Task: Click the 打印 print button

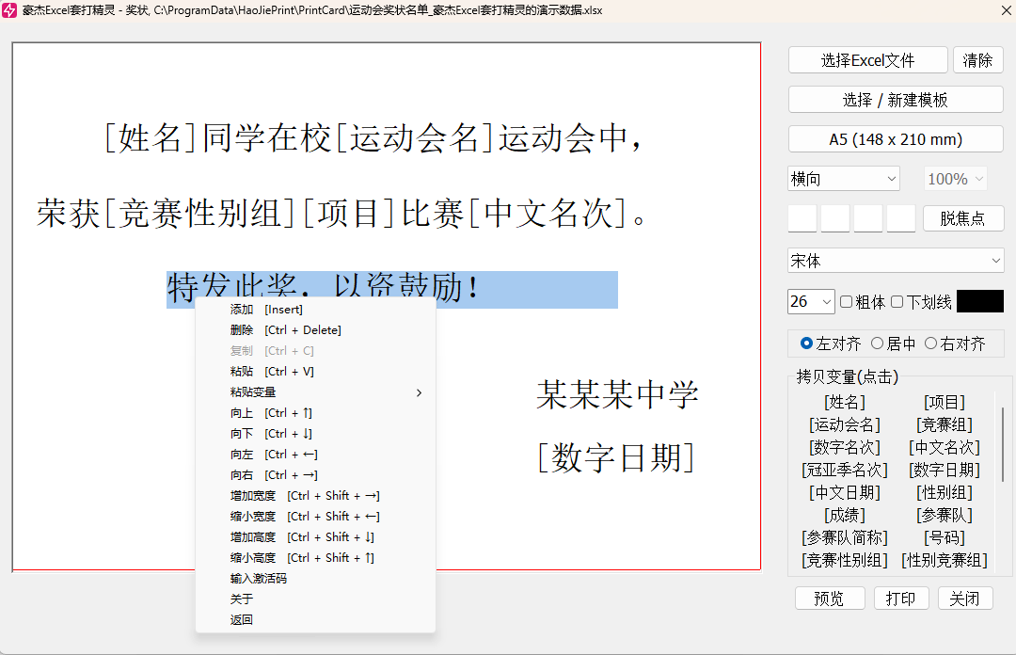Action: [x=900, y=598]
